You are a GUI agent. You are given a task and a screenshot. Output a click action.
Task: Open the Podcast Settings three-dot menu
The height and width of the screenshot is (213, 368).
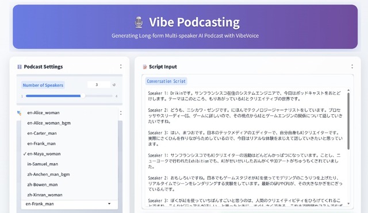pyautogui.click(x=121, y=67)
